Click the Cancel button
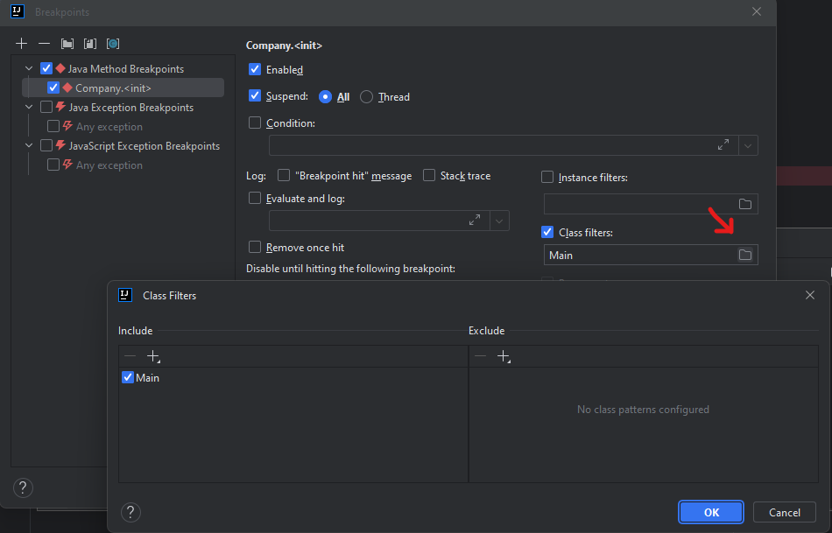832x533 pixels. pos(784,512)
